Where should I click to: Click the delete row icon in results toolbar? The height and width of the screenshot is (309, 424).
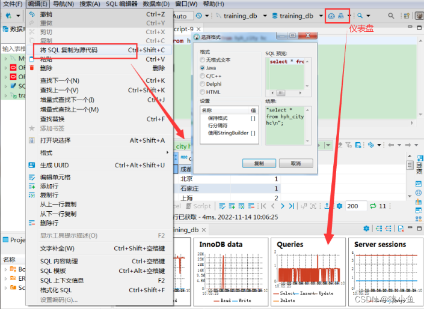click(251, 206)
